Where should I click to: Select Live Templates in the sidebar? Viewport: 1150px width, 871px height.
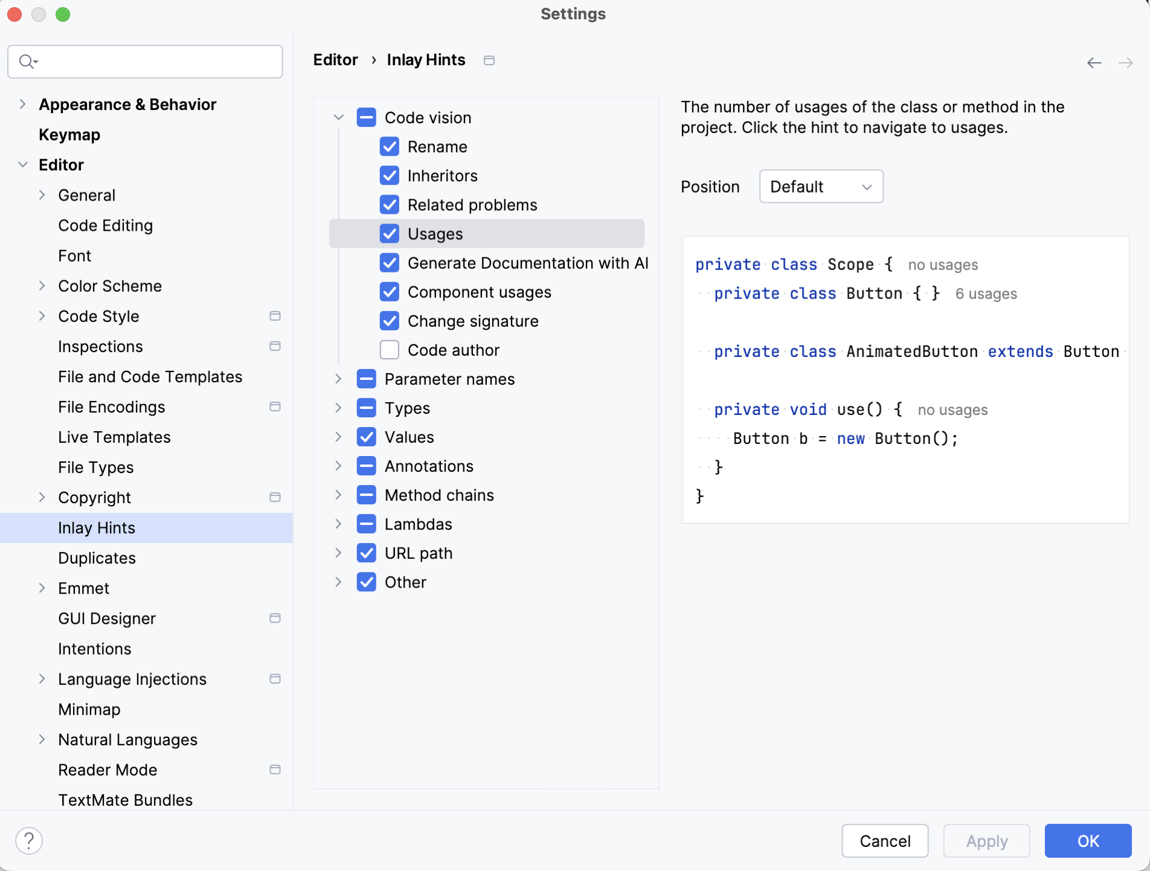(114, 437)
